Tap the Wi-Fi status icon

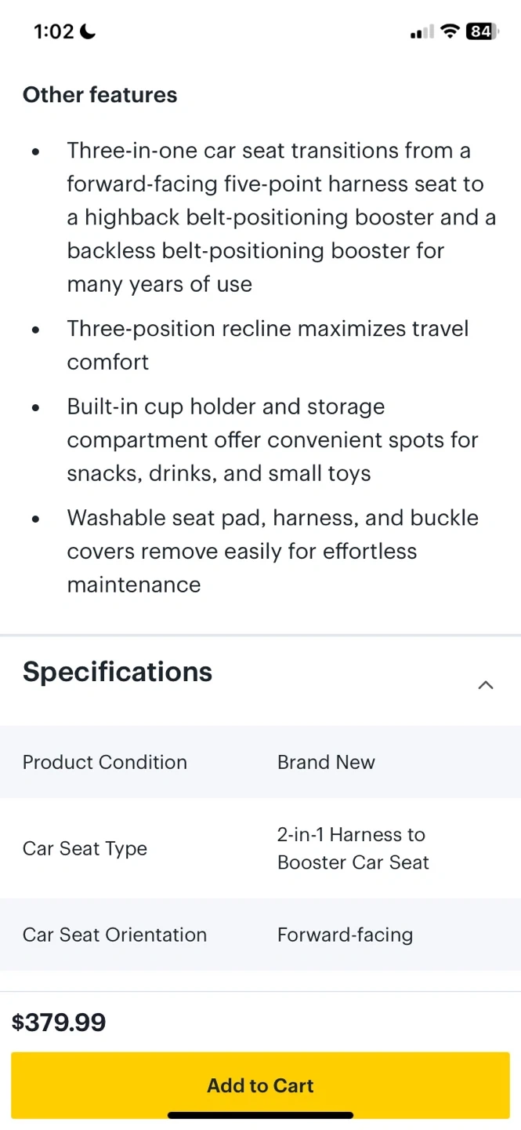coord(450,31)
